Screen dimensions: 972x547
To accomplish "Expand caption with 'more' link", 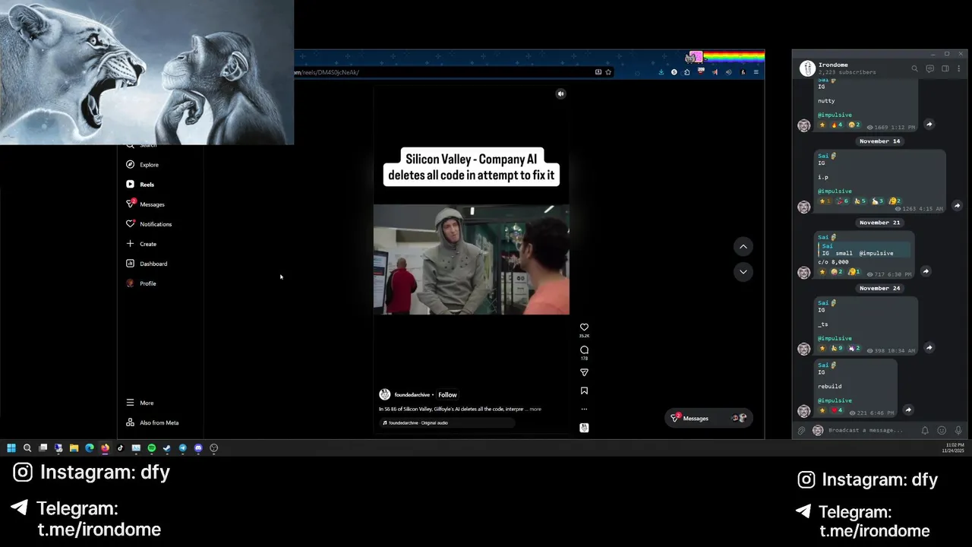I will tap(535, 409).
